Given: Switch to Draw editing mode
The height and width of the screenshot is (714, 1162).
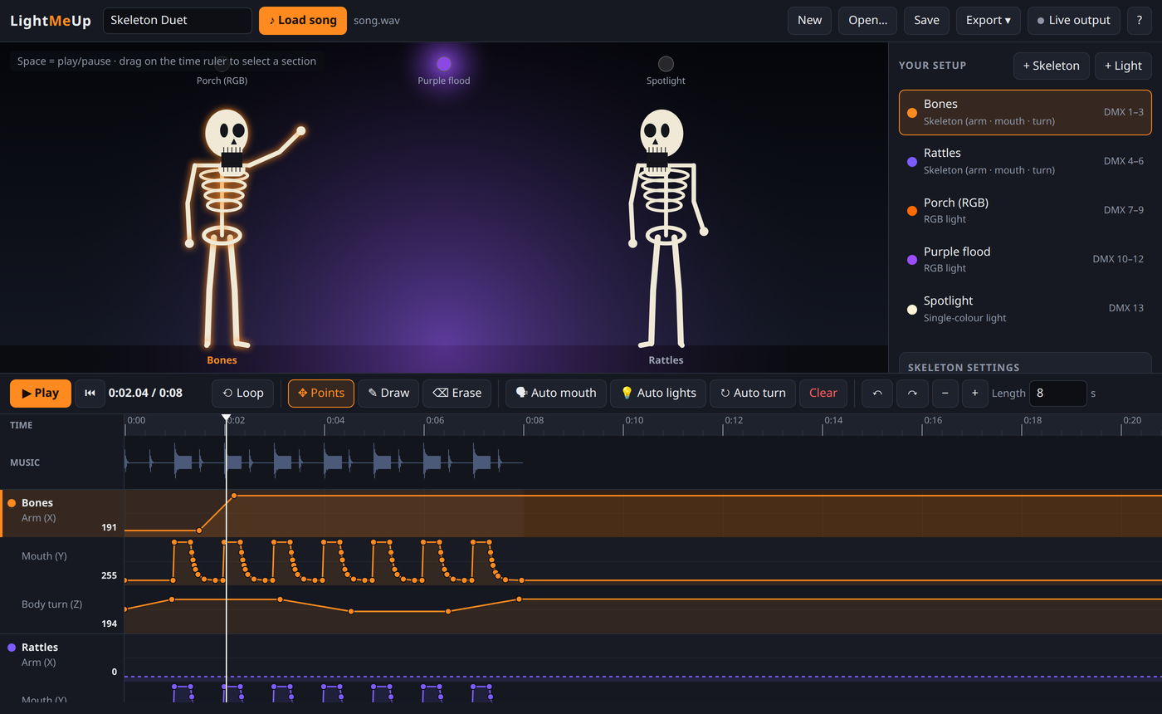Looking at the screenshot, I should point(388,393).
